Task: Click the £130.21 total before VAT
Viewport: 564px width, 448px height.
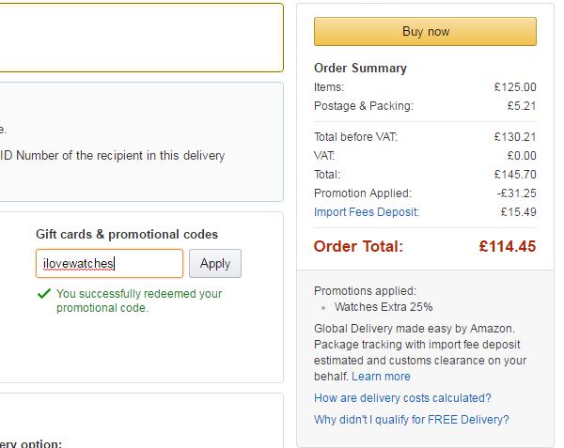Action: (x=515, y=137)
